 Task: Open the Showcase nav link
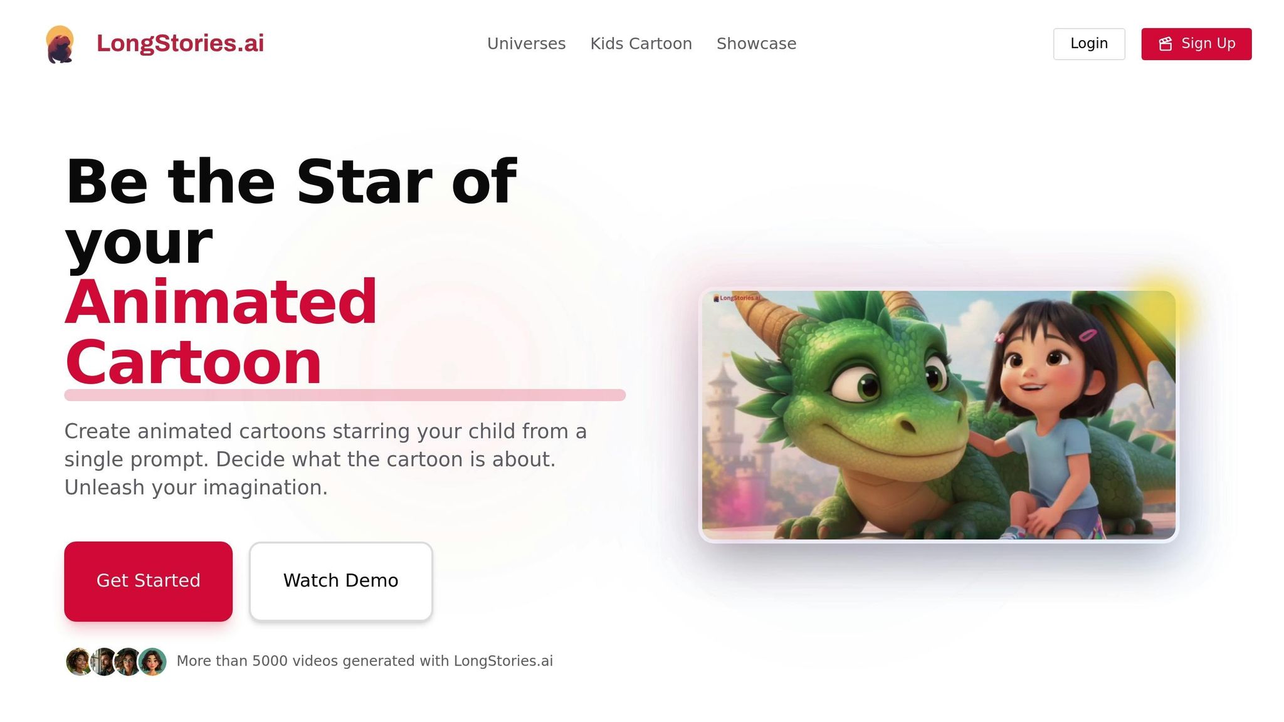[x=756, y=44]
